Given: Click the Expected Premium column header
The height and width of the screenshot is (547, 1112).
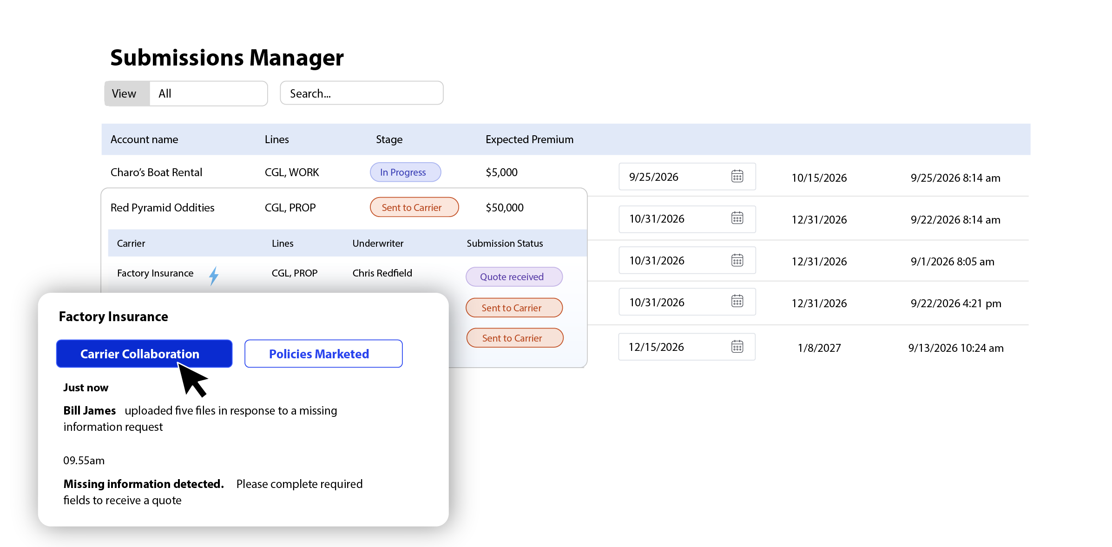Looking at the screenshot, I should click(x=529, y=139).
